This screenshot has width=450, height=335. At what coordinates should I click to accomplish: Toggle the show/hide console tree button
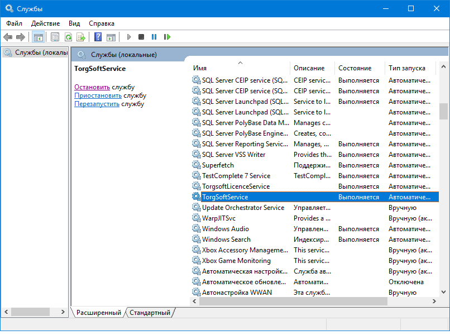[39, 37]
